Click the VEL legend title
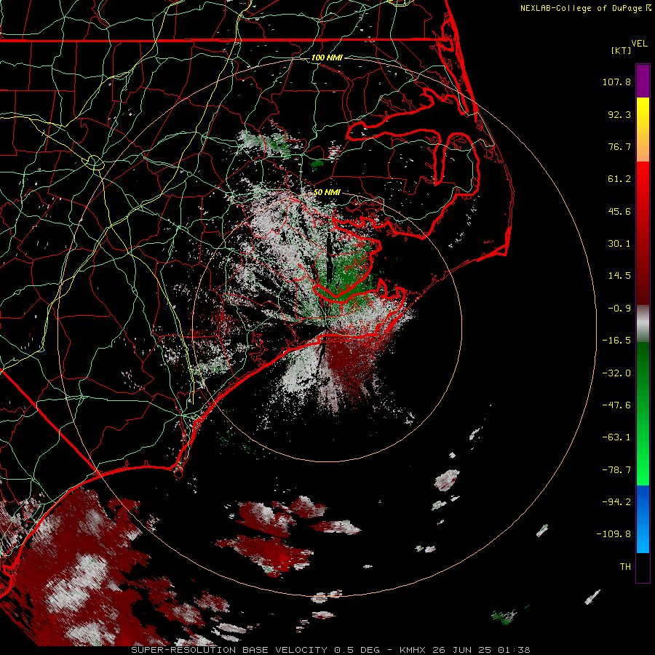This screenshot has width=655, height=655. click(639, 44)
